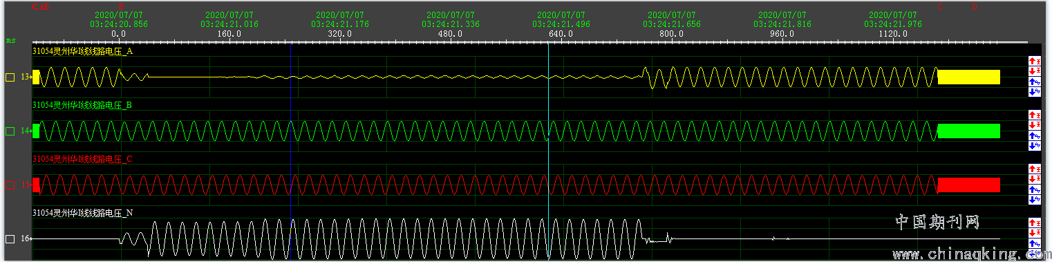Click blue up-arrow waveform icon for voltage_A channel
The height and width of the screenshot is (262, 1052).
pos(1034,81)
